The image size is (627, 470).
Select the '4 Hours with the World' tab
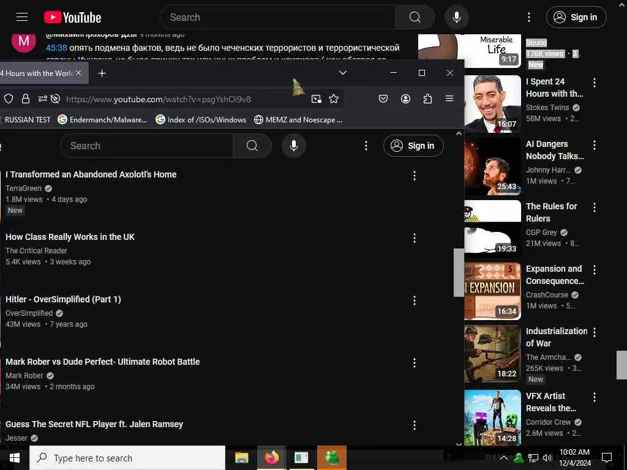click(x=38, y=73)
